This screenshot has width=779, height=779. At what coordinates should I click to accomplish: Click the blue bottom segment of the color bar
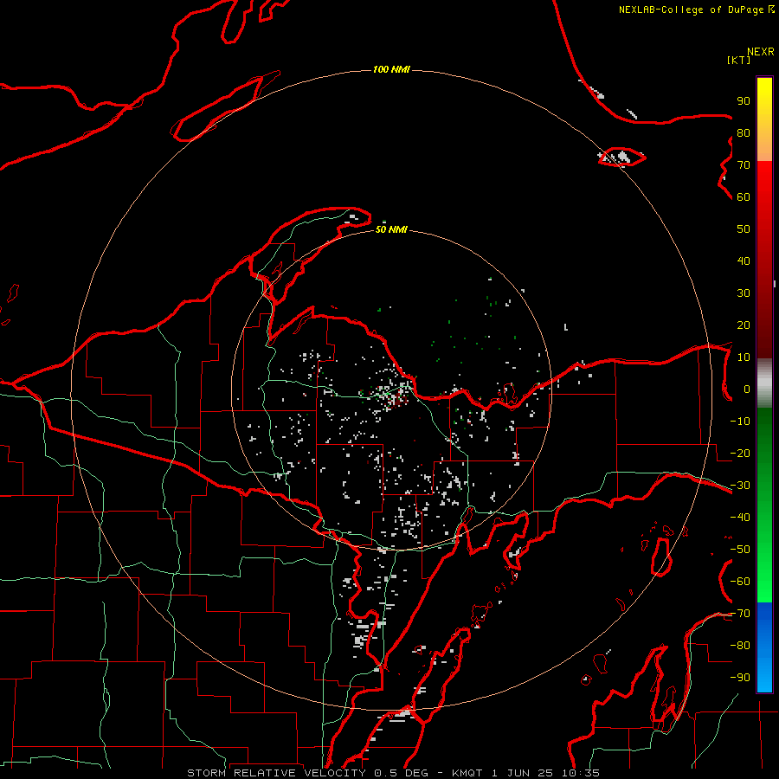[764, 647]
